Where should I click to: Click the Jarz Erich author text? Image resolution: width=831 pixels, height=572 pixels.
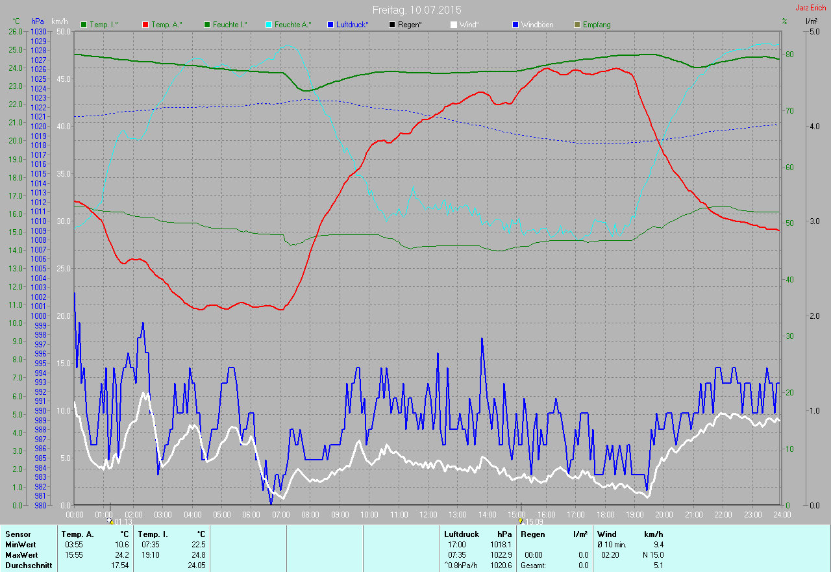811,8
